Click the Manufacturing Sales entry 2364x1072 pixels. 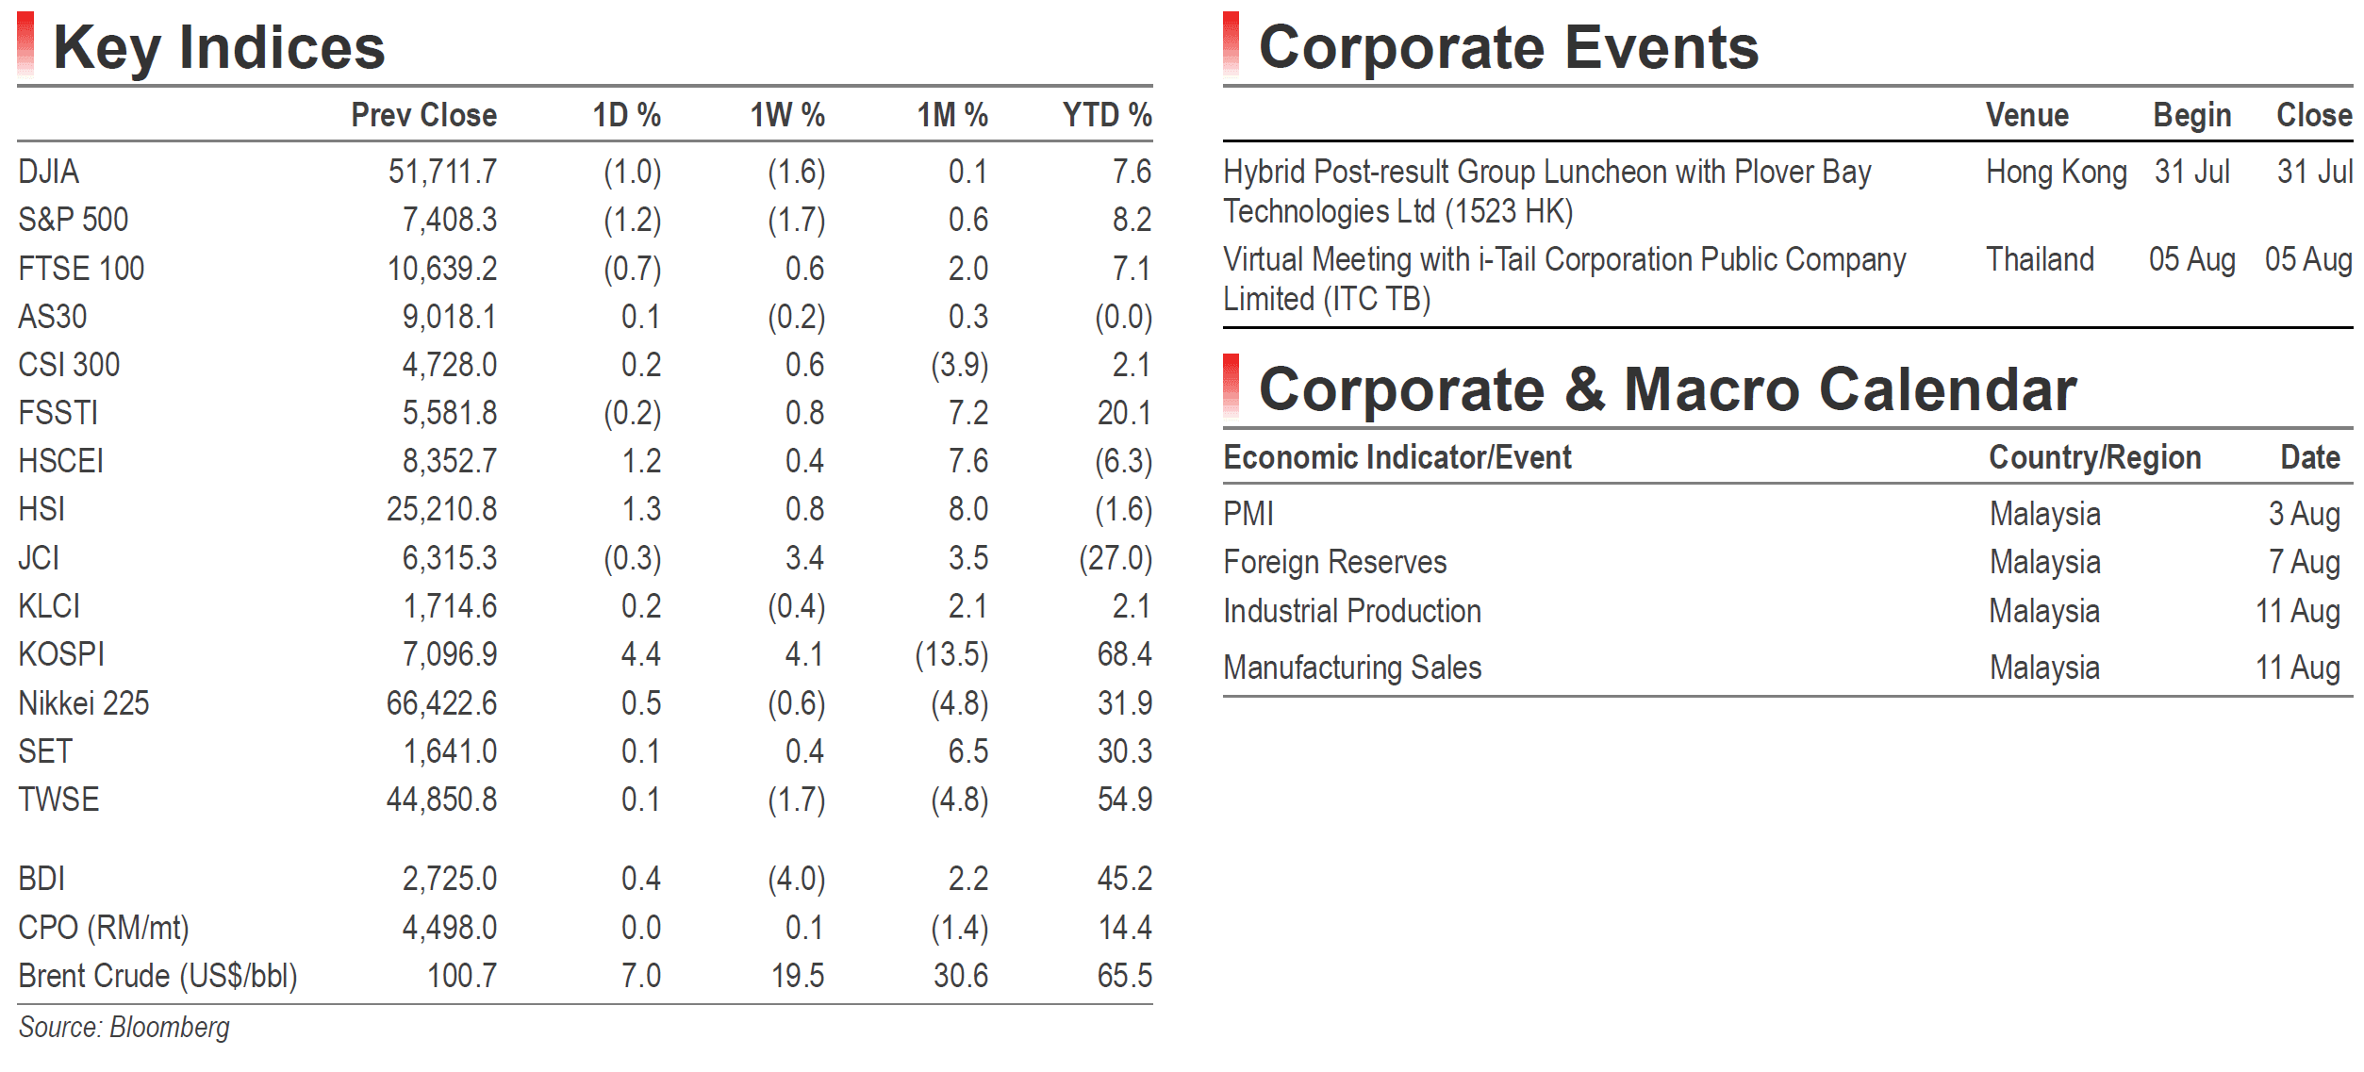point(1352,668)
